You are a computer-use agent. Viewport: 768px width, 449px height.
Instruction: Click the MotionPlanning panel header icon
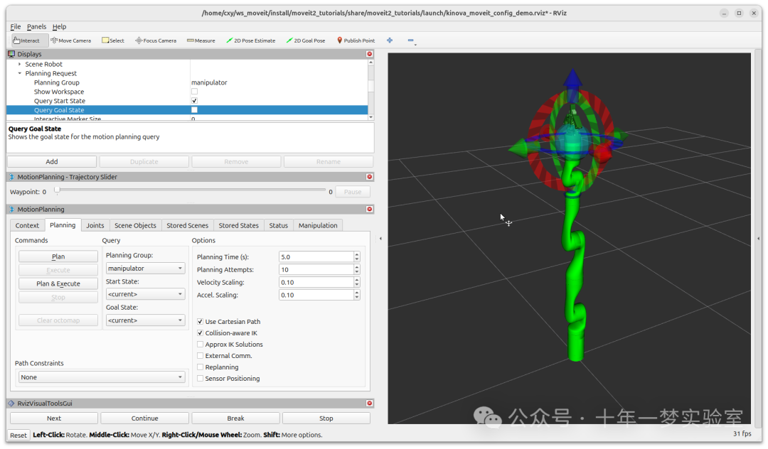[12, 210]
